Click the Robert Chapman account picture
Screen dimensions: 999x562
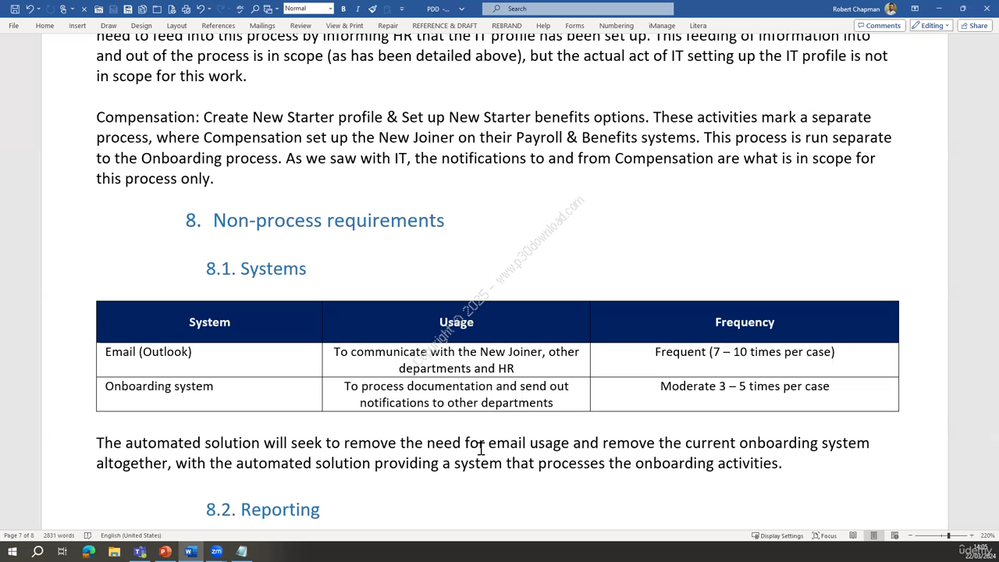click(x=891, y=9)
